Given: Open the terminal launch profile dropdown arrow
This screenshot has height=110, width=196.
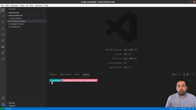Looking at the screenshot, I should pos(181,75).
